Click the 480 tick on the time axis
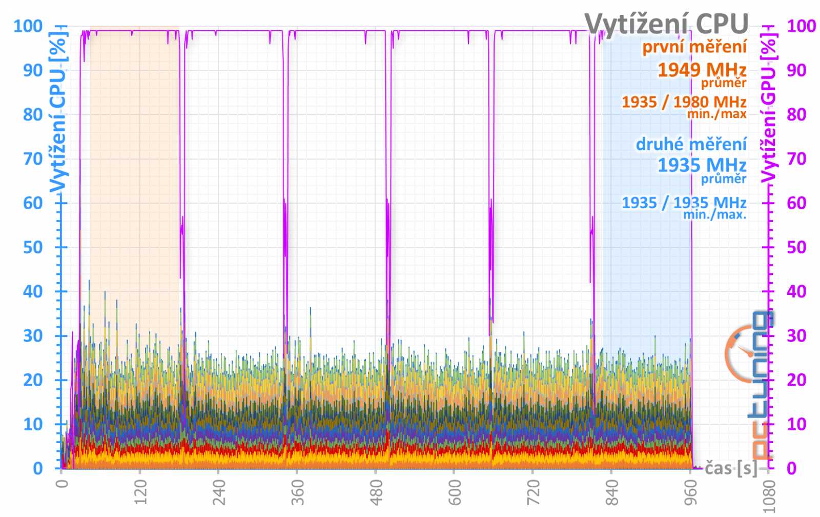This screenshot has width=820, height=517. coord(376,492)
